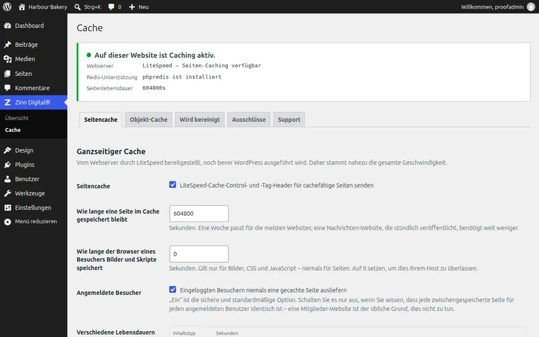Open the Seiten menu entry
539x337 pixels.
34,74
